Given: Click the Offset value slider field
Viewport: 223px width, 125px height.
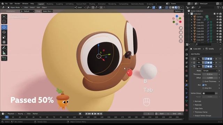Looking at the screenshot, I should click(x=210, y=78).
